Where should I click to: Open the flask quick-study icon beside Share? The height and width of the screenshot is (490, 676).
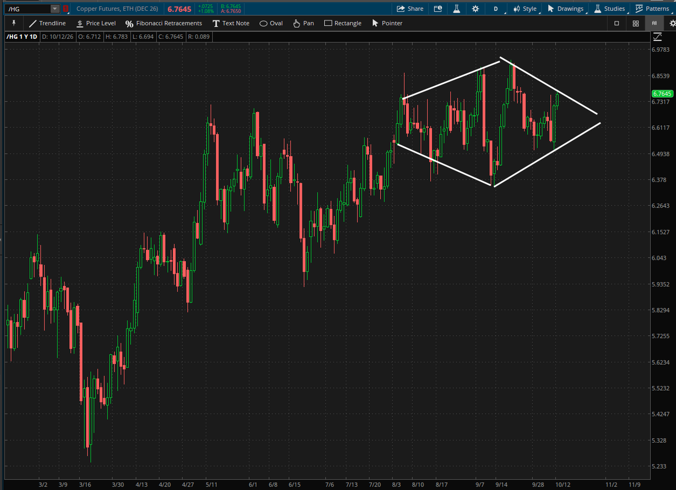pyautogui.click(x=457, y=8)
